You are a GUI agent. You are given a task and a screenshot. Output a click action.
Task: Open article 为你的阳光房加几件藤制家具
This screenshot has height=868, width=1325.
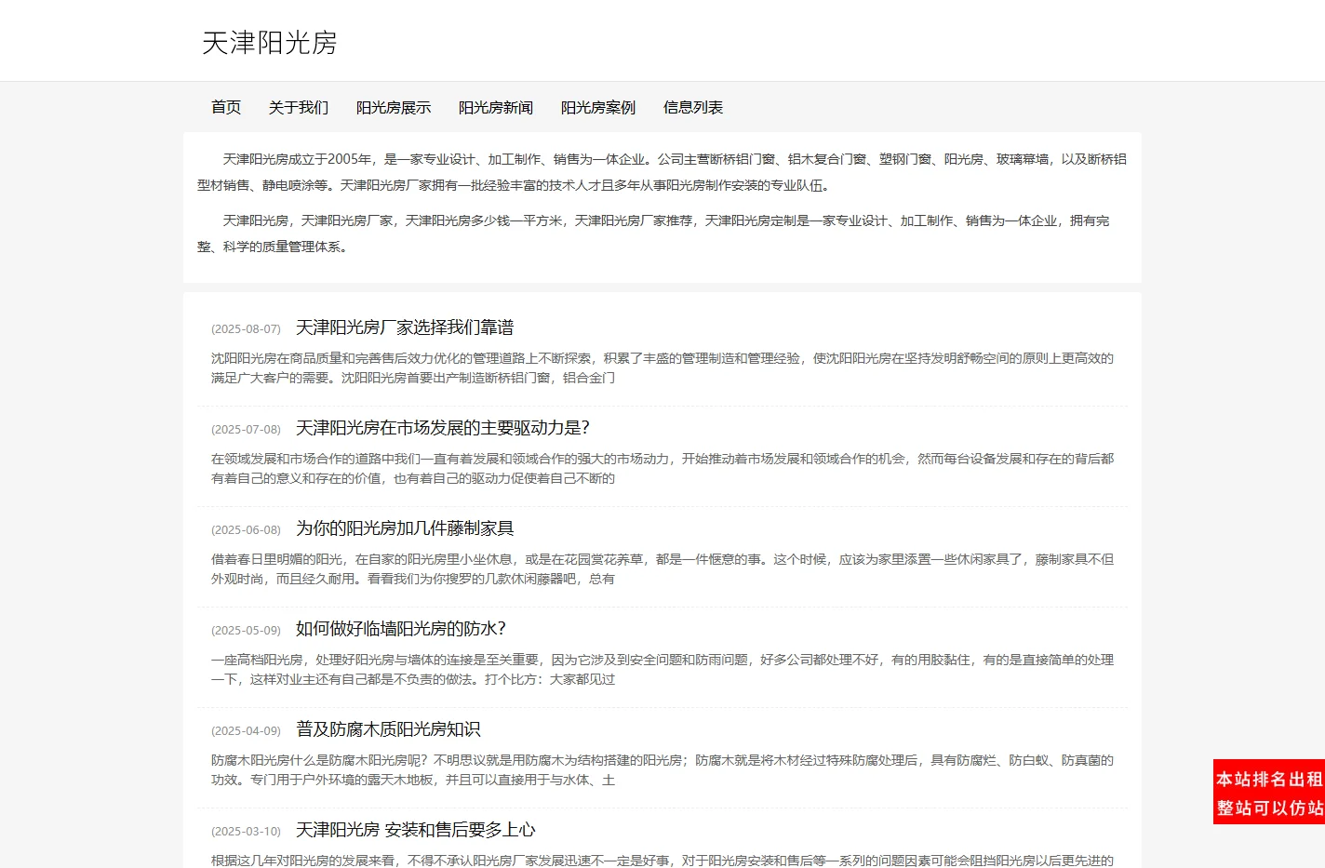pos(405,528)
